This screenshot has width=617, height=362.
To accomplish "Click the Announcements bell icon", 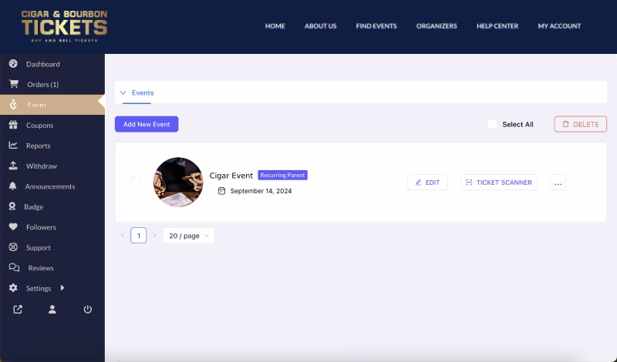I will pos(13,186).
